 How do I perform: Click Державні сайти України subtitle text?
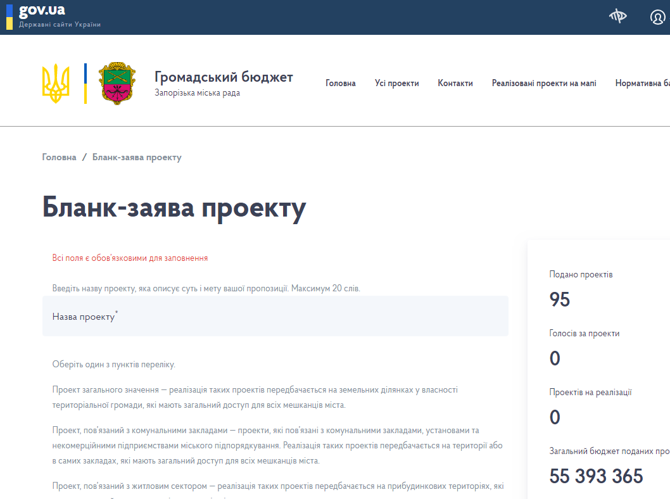point(60,25)
